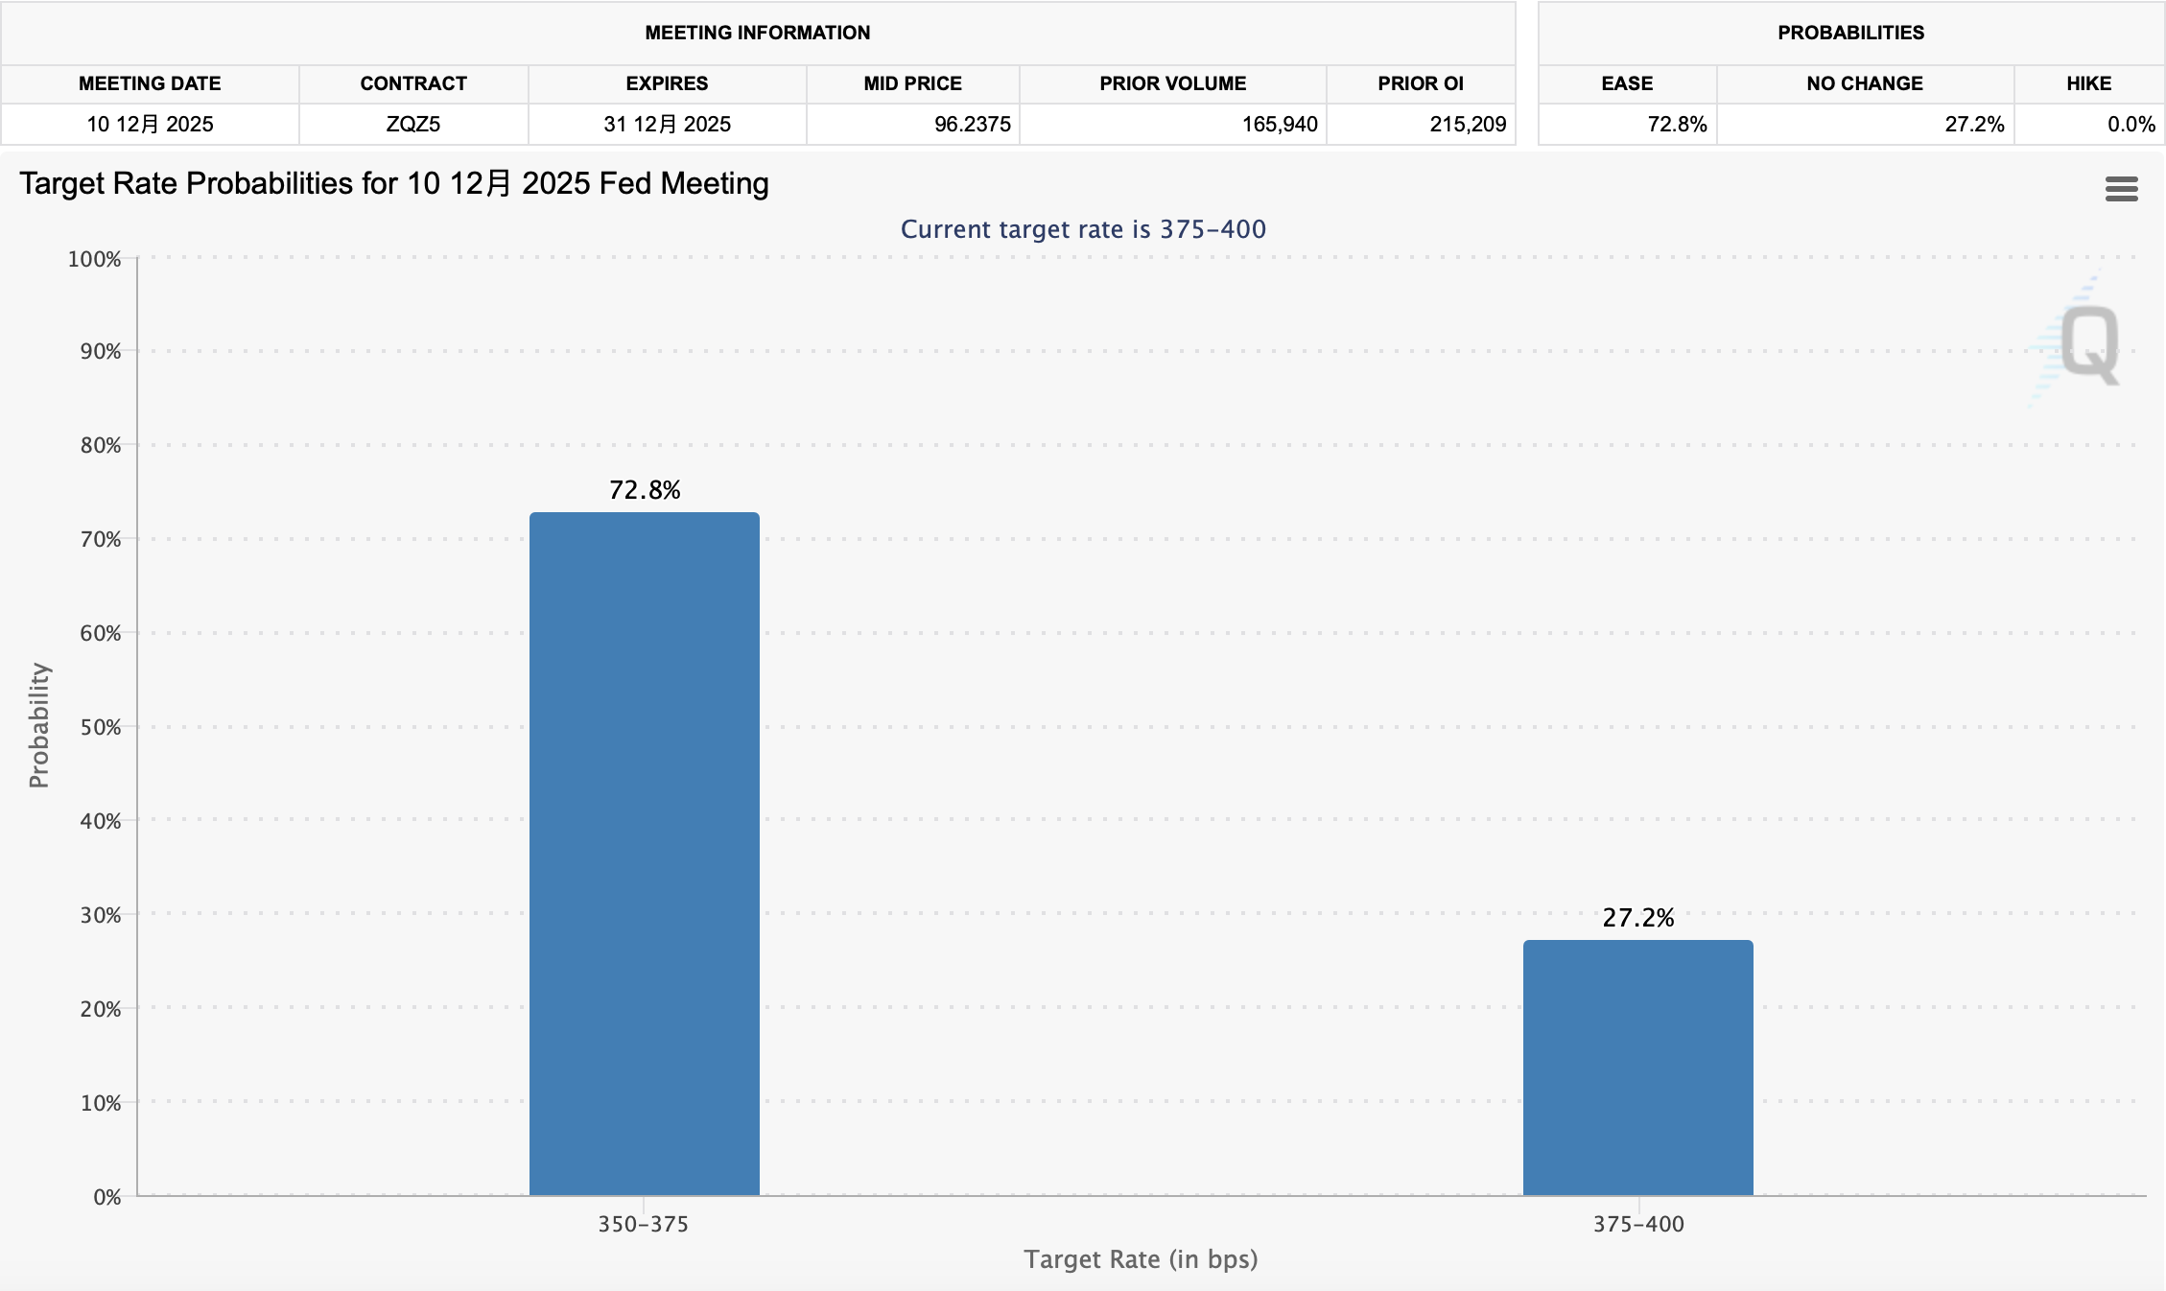Click the PRIOR OI column header
The width and height of the screenshot is (2166, 1291).
click(1420, 83)
